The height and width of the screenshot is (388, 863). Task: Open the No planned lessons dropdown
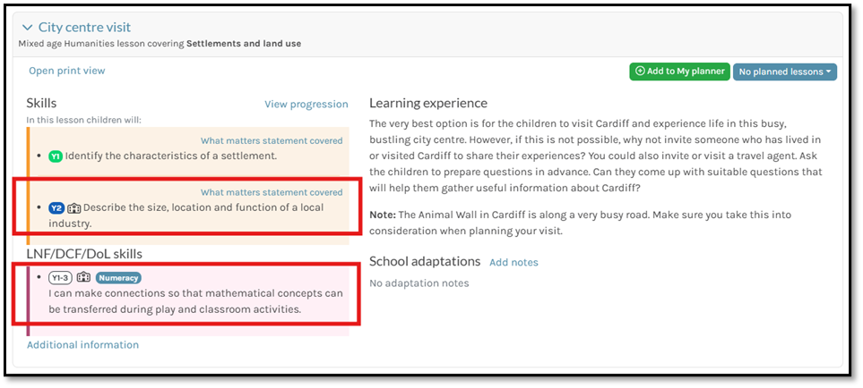(784, 72)
